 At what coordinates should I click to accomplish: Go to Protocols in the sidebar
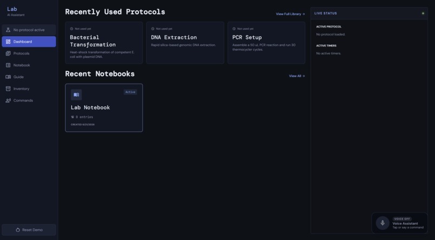tap(29, 53)
